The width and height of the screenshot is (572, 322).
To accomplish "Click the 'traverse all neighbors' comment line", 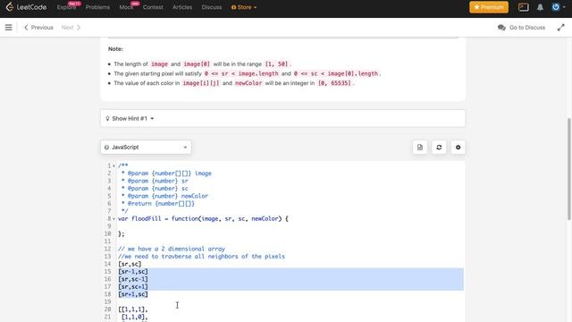I will pyautogui.click(x=201, y=257).
